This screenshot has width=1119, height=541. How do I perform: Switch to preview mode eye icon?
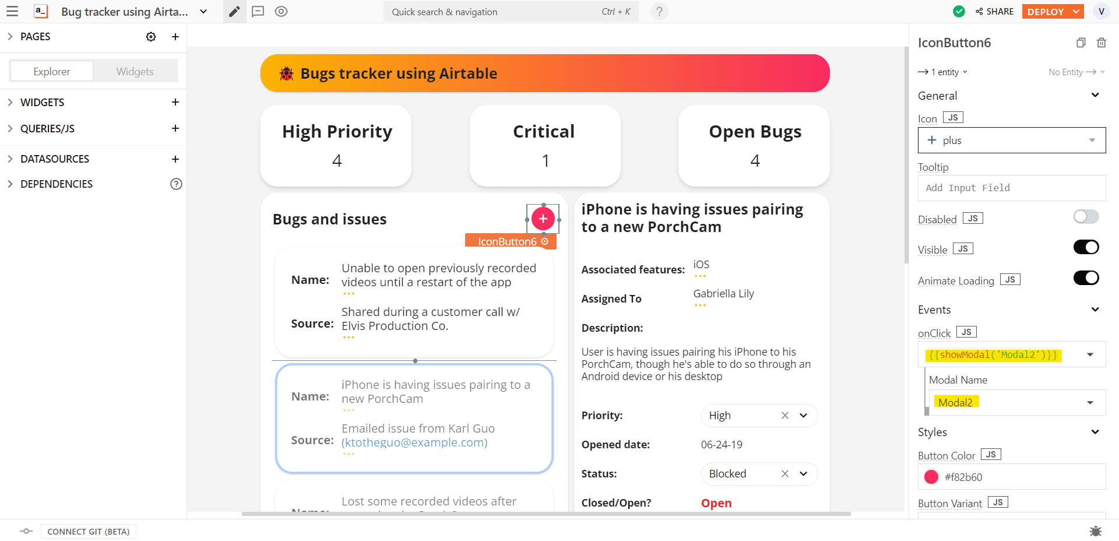(281, 12)
